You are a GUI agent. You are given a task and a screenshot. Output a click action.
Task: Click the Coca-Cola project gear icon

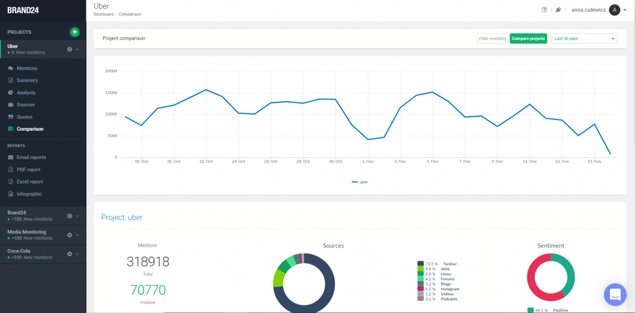point(70,254)
